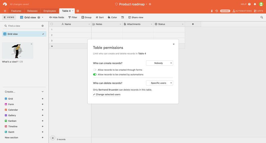This screenshot has width=266, height=143.
Task: Dismiss the What's a view video card
Action: [x=31, y=44]
